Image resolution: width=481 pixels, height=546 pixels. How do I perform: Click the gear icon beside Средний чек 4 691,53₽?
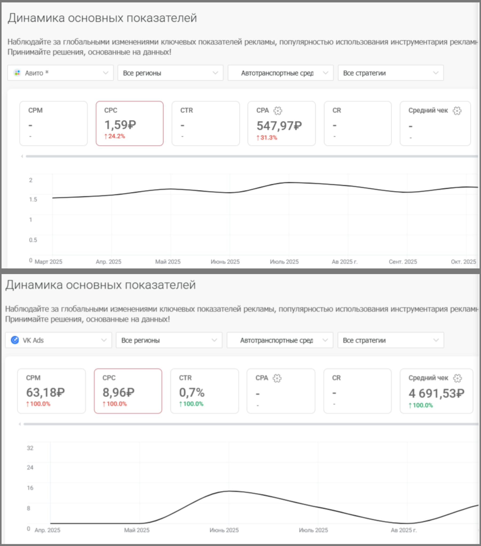pyautogui.click(x=458, y=378)
